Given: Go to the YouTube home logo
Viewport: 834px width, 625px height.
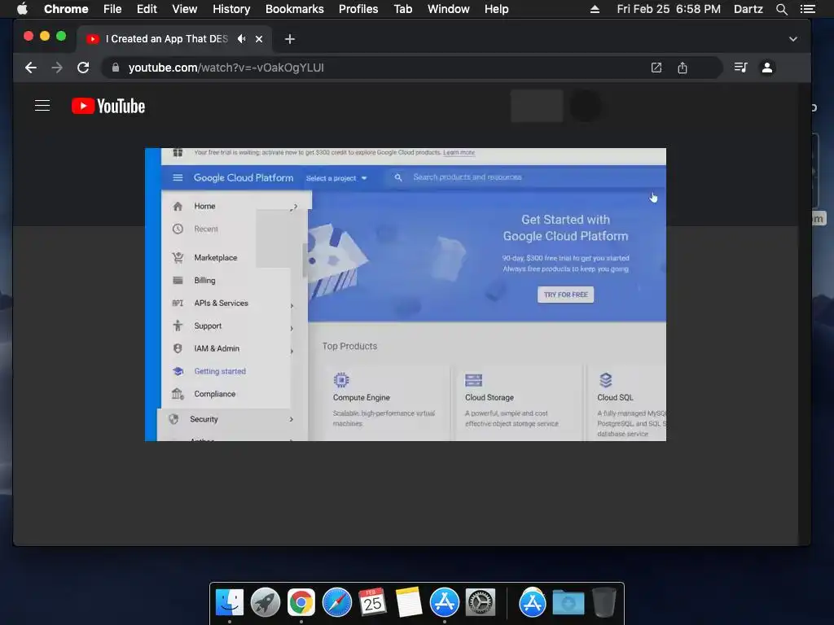Looking at the screenshot, I should coord(108,107).
